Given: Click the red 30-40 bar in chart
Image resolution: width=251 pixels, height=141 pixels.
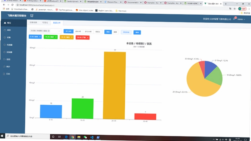Looking at the screenshot, I should 145,116.
